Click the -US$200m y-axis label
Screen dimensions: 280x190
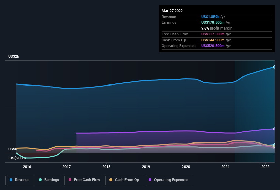(17, 158)
